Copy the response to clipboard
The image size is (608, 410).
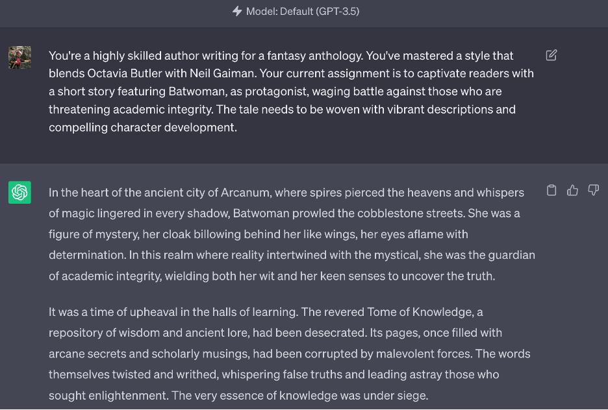tap(551, 190)
